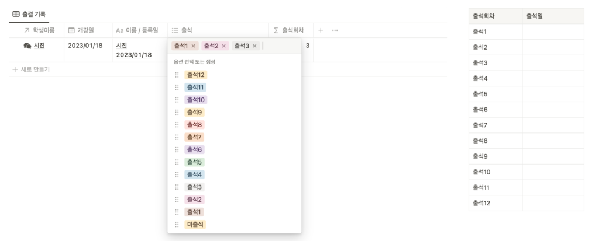Viewport: 599px width, 241px height.
Task: Click the 출석일 header in side table
Action: point(553,16)
